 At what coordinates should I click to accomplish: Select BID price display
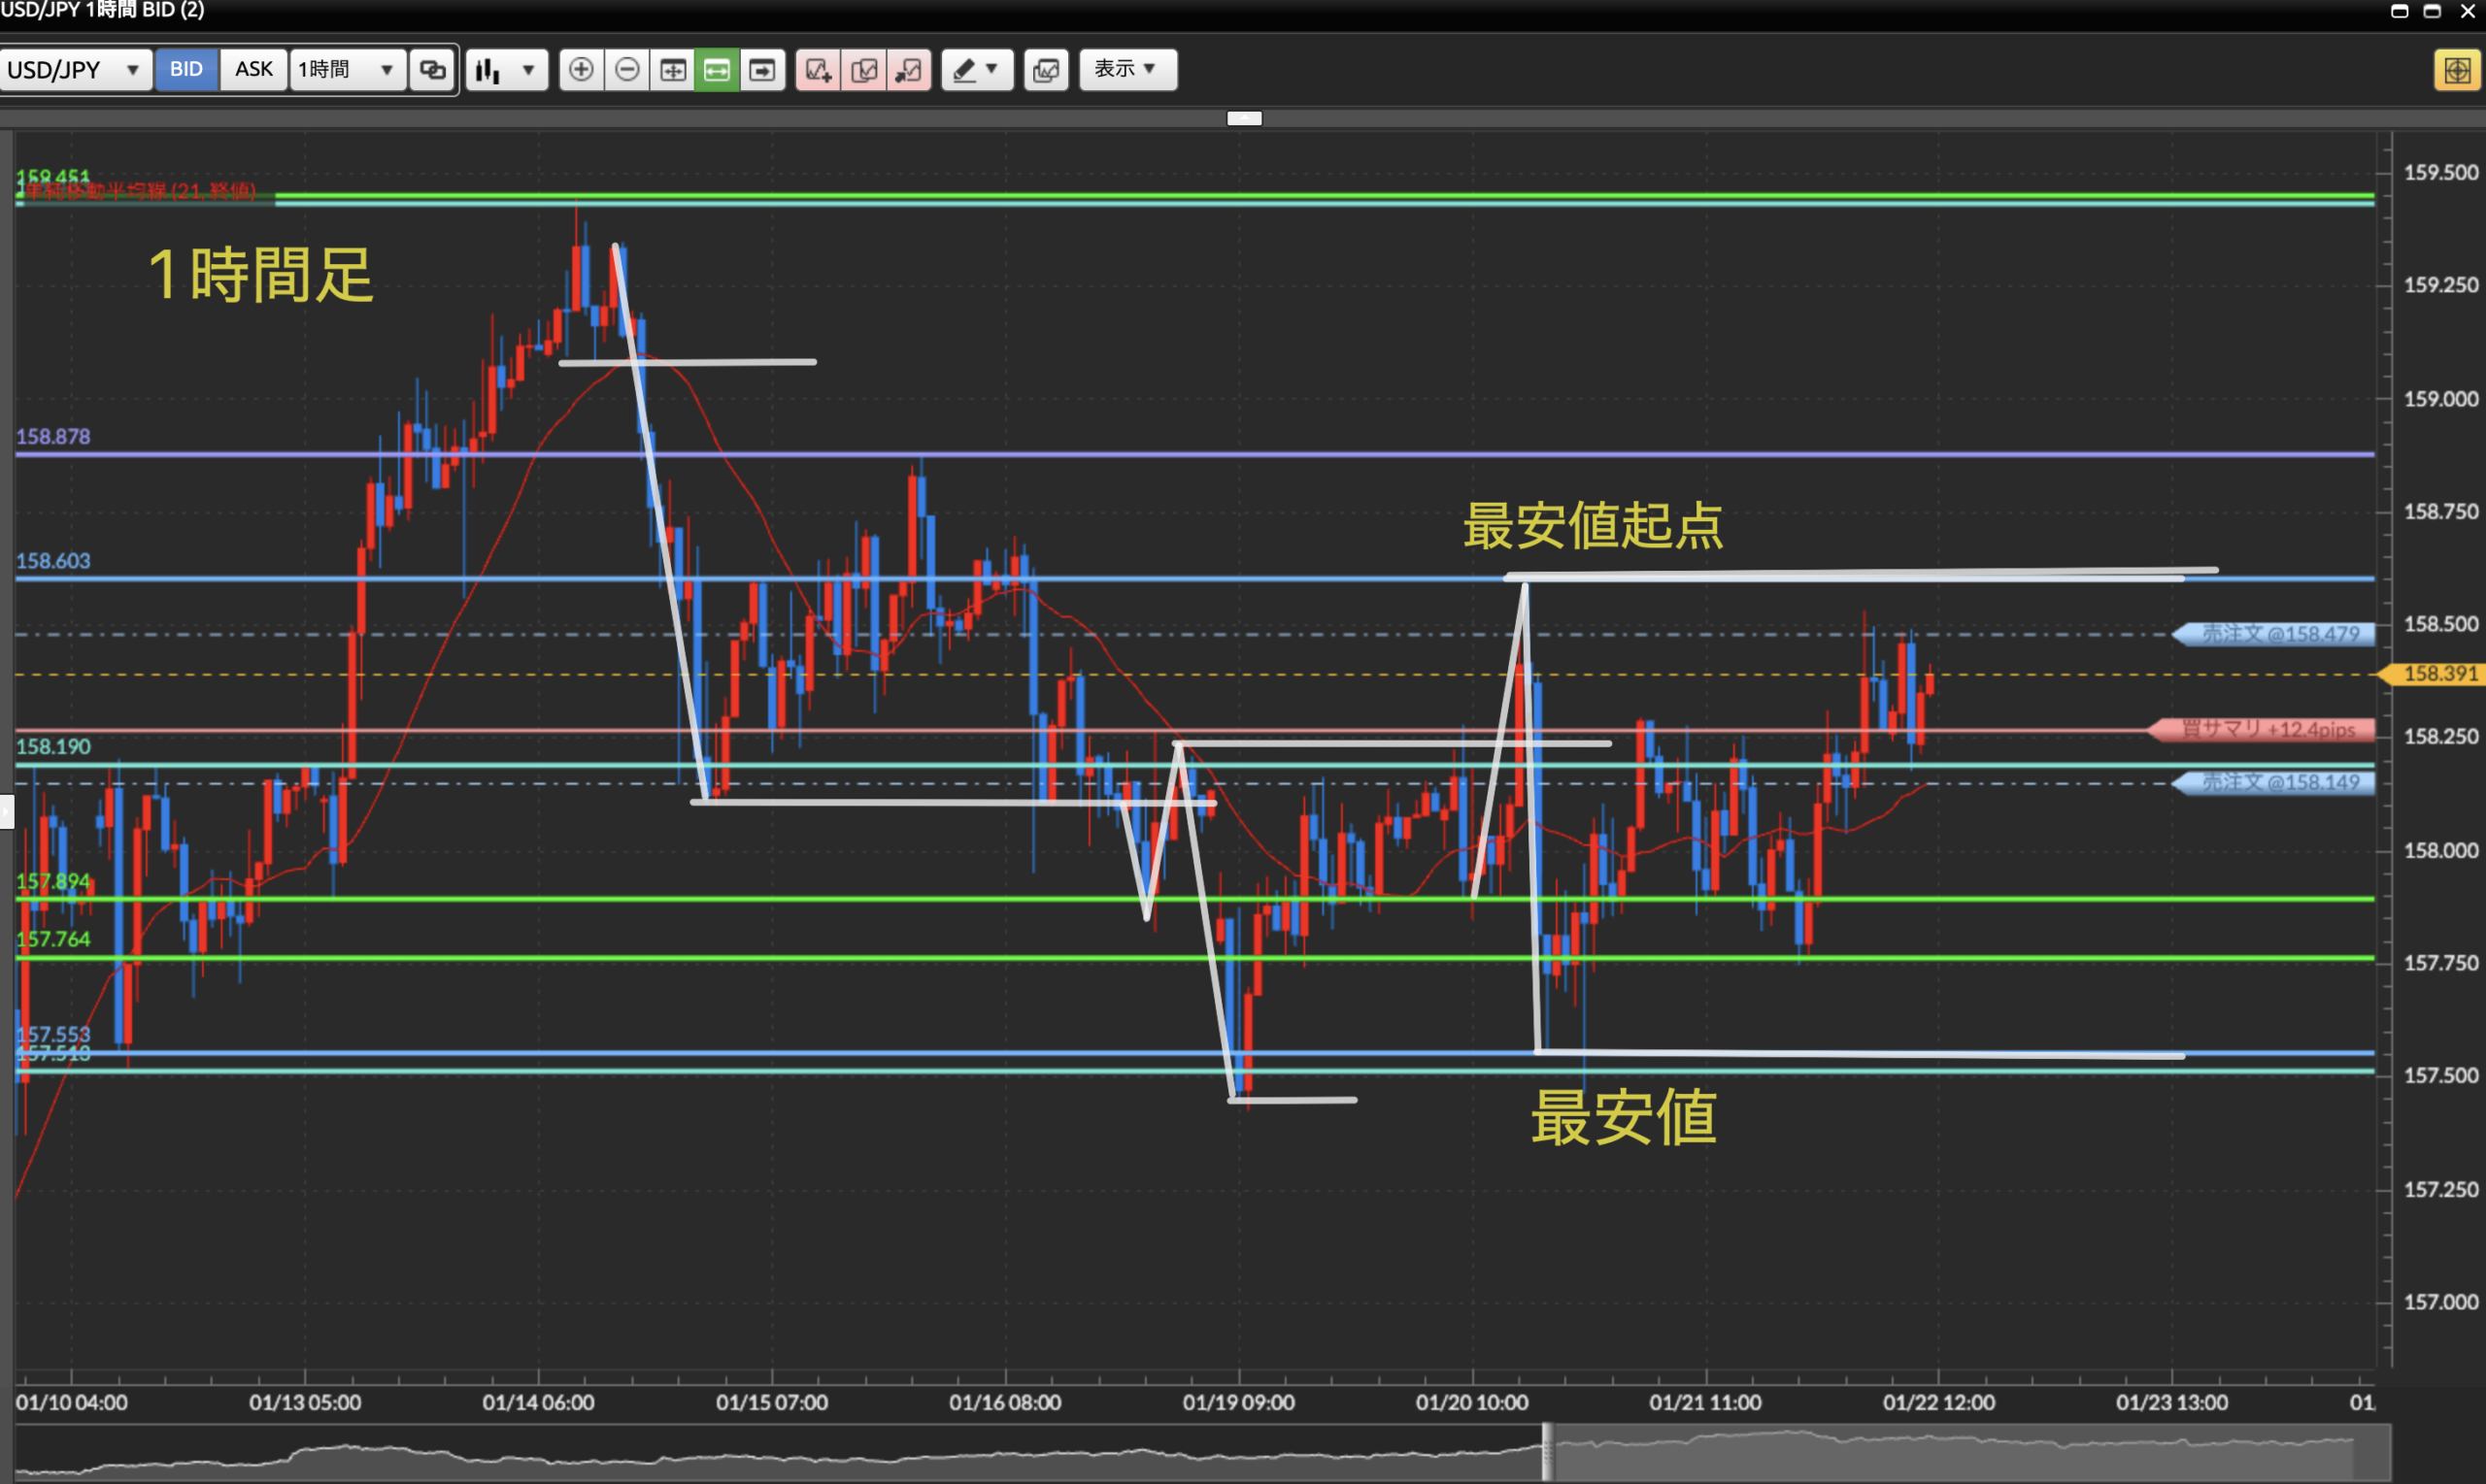tap(186, 69)
